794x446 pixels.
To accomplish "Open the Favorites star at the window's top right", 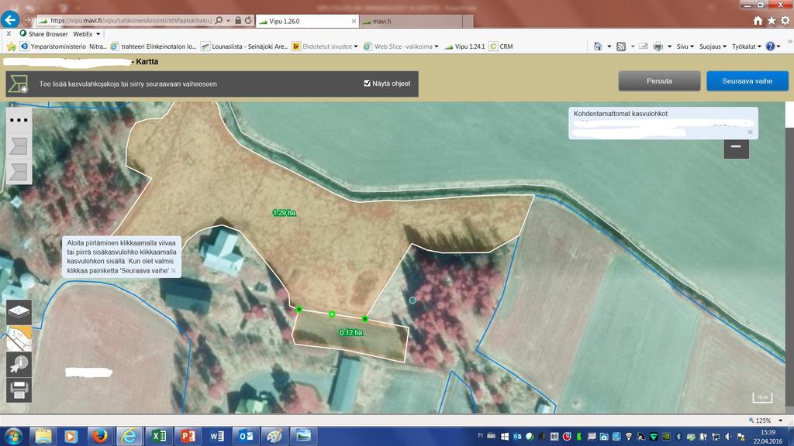I will (x=772, y=20).
